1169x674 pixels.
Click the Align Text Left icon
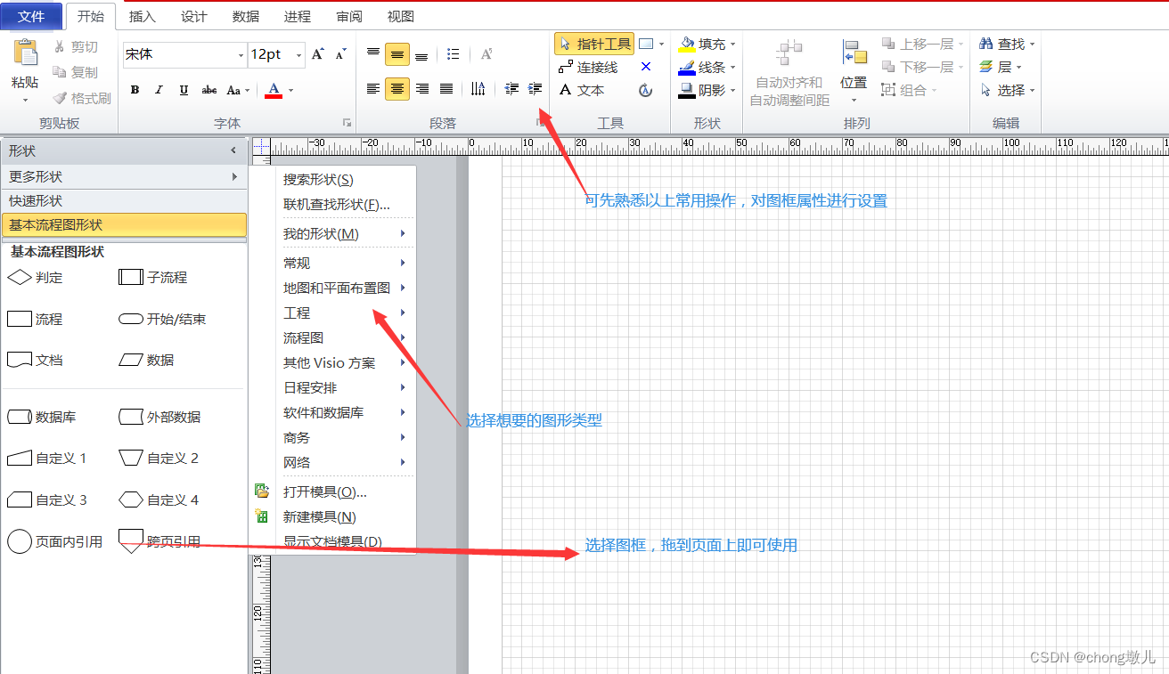pos(373,89)
